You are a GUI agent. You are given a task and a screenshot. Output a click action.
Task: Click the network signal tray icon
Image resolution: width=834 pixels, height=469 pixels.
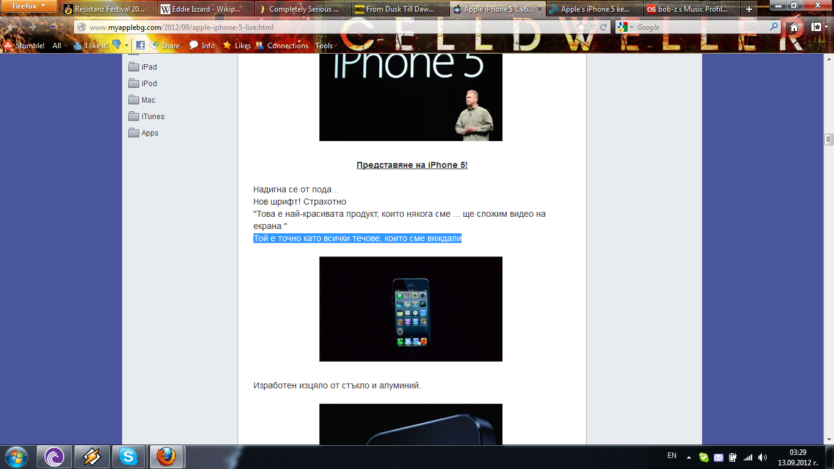(748, 457)
